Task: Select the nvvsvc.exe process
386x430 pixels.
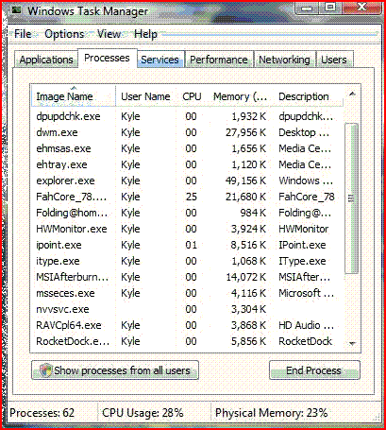Action: tap(187, 309)
